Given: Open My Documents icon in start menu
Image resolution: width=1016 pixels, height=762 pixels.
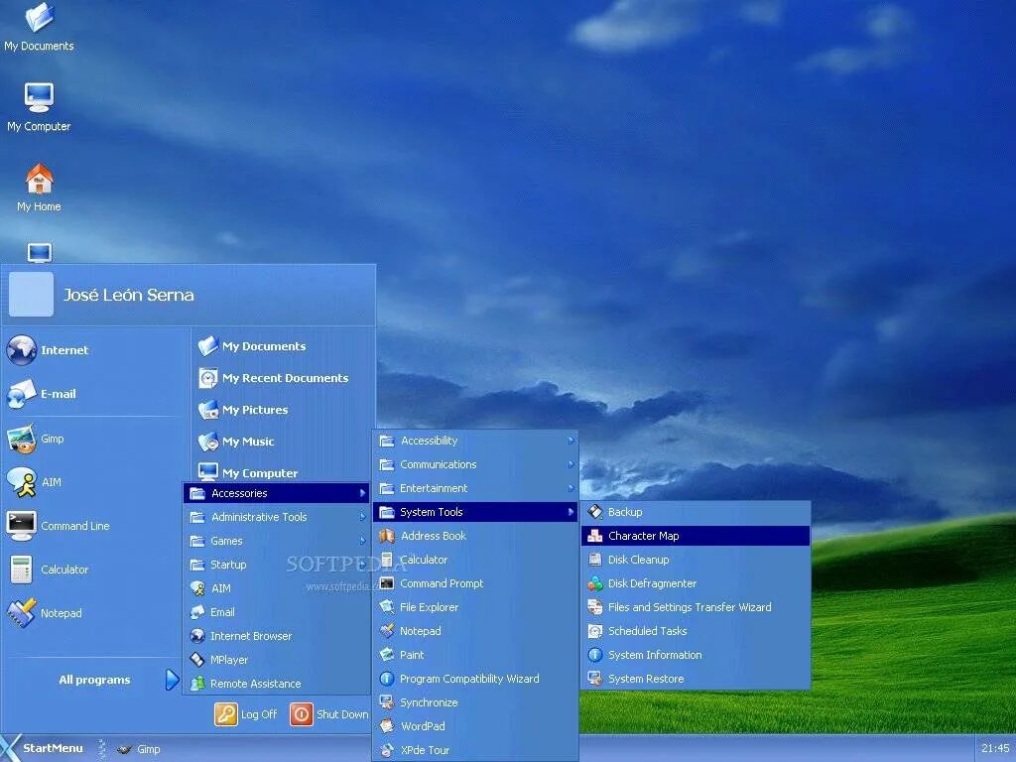Looking at the screenshot, I should coord(208,346).
